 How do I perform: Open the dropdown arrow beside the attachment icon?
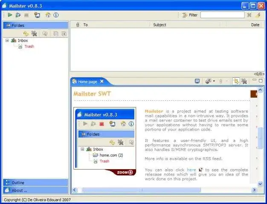(226, 81)
